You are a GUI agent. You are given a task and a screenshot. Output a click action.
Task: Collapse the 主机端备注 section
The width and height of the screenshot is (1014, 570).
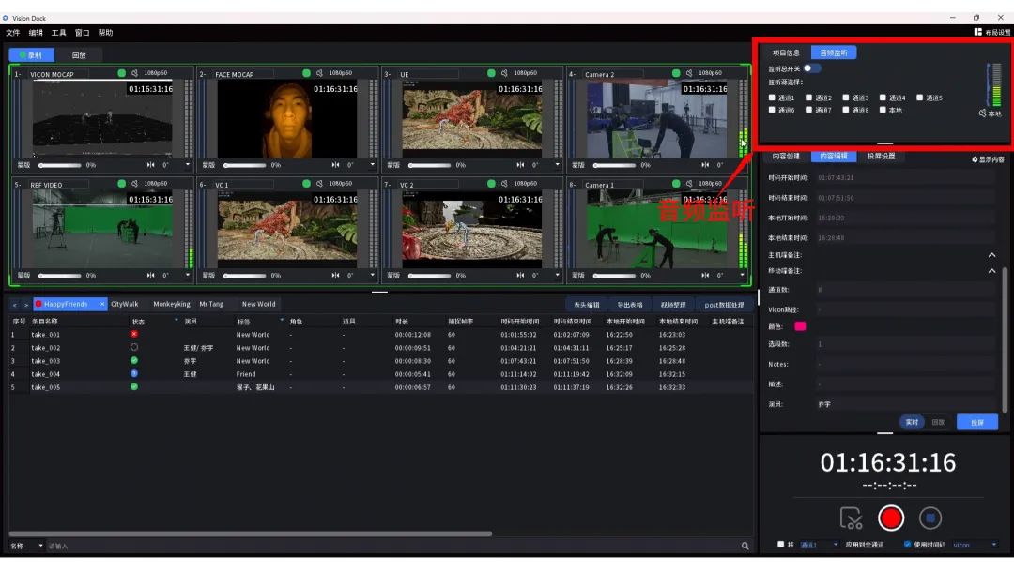(992, 255)
